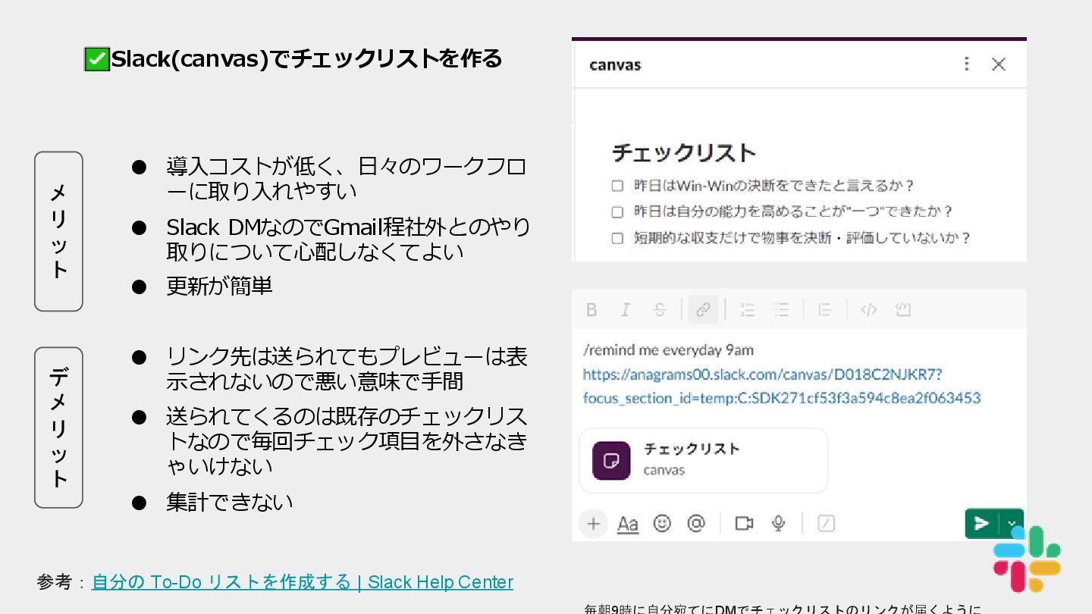Toggle strikethrough formatting in composer
Screen dimensions: 1092x614
tap(660, 309)
